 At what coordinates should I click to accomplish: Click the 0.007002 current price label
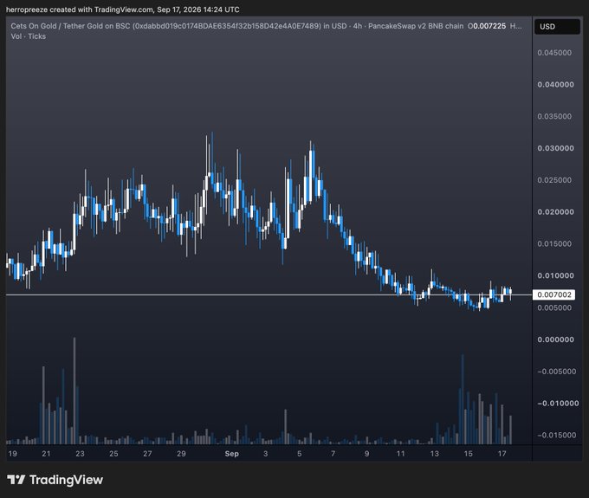[x=554, y=294]
